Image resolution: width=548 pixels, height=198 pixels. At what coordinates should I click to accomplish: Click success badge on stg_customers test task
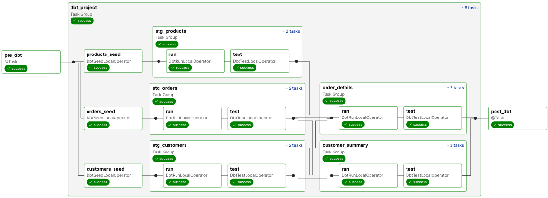coord(242,182)
